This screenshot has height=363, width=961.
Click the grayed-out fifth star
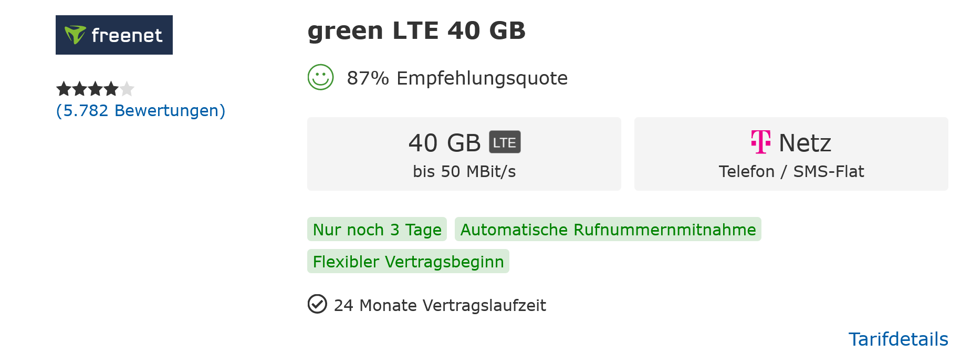tap(129, 89)
